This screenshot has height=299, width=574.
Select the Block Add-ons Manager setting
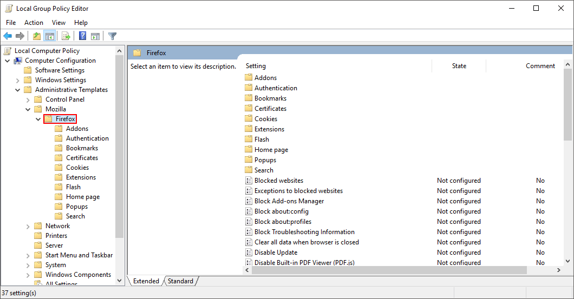(x=289, y=201)
